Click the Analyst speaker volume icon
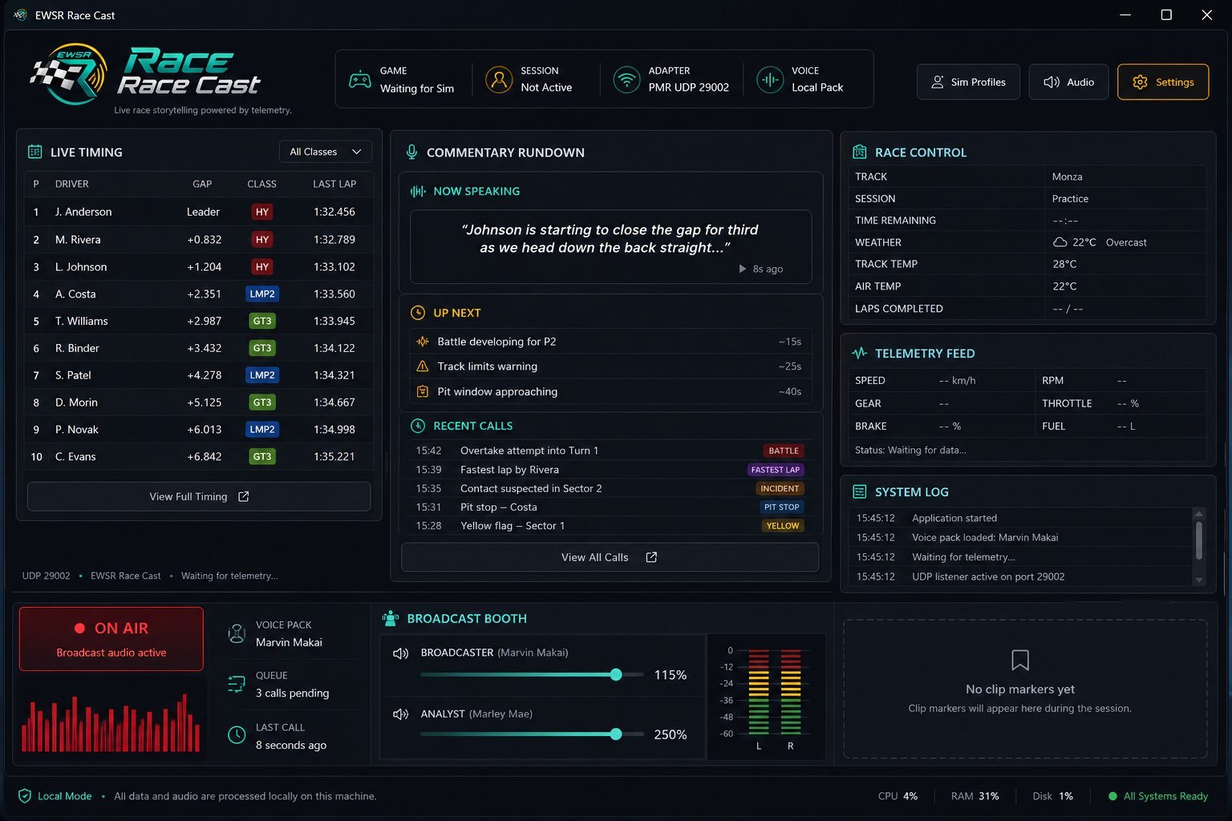The width and height of the screenshot is (1232, 821). pyautogui.click(x=400, y=714)
